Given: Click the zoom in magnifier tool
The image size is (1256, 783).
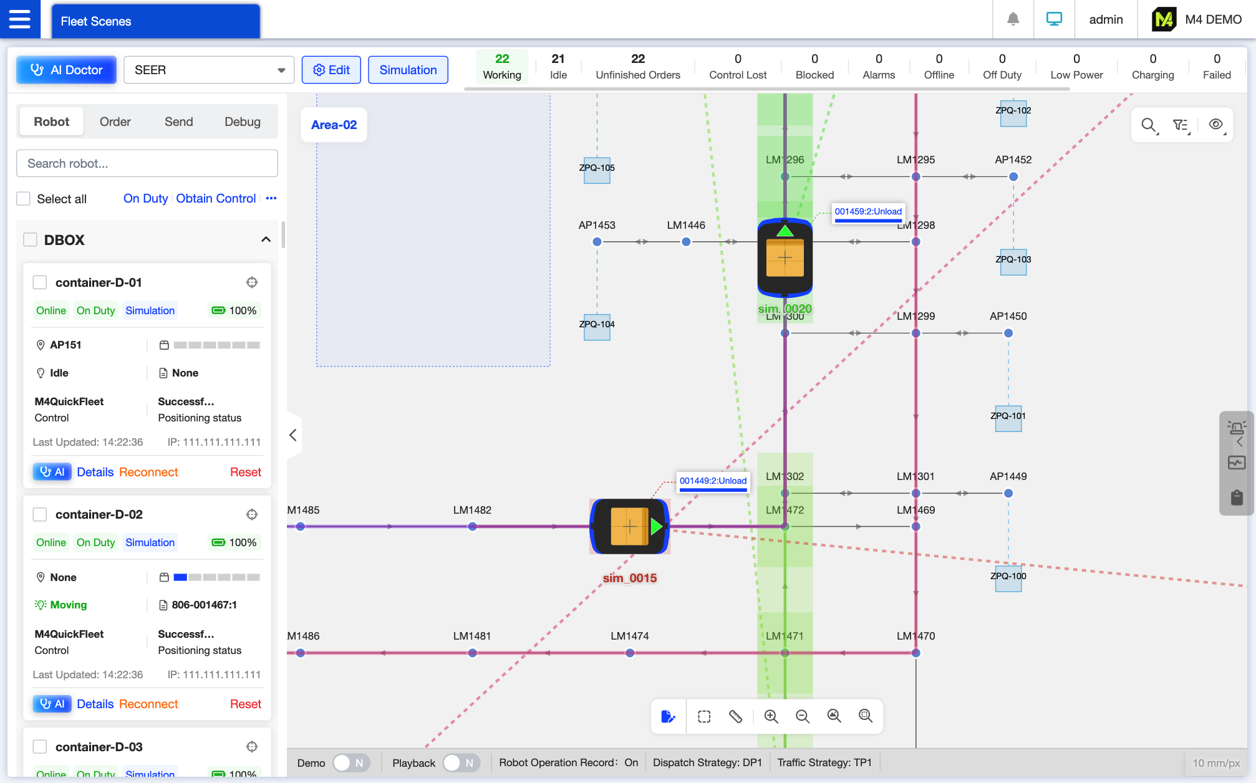Looking at the screenshot, I should [x=771, y=716].
